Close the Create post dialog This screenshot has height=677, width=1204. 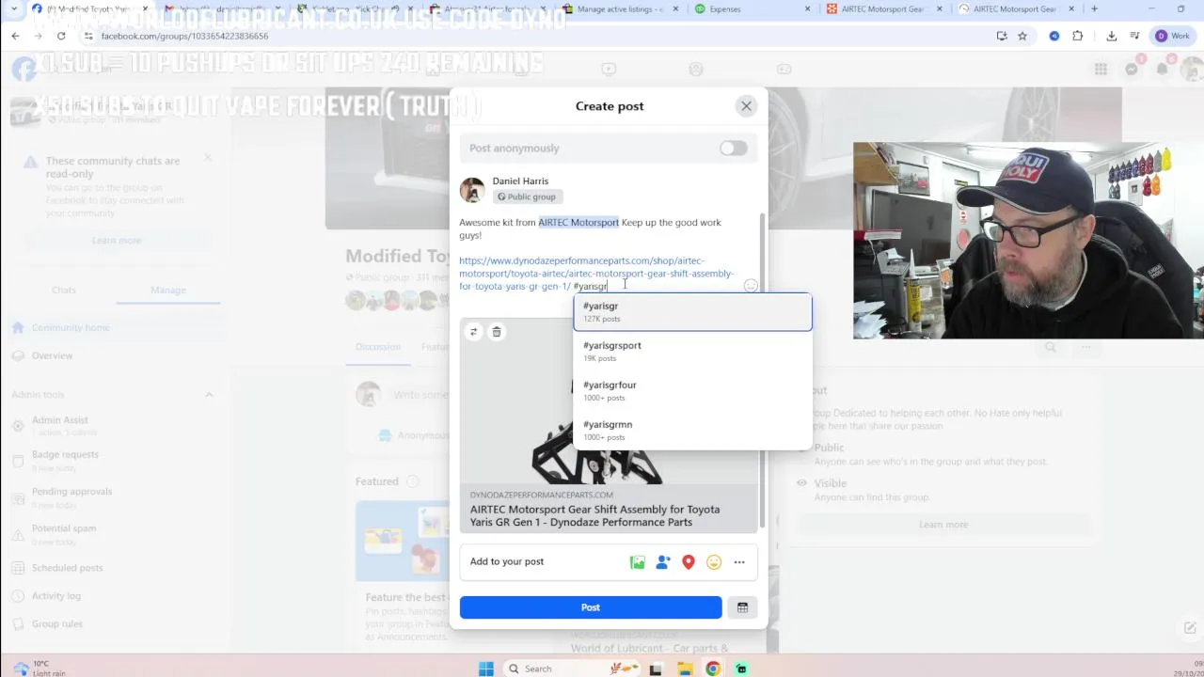pyautogui.click(x=746, y=106)
